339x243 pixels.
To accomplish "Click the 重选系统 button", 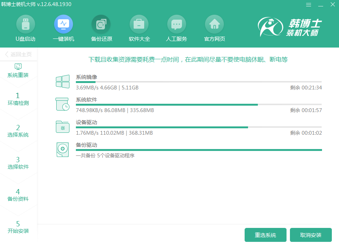I will 265,234.
